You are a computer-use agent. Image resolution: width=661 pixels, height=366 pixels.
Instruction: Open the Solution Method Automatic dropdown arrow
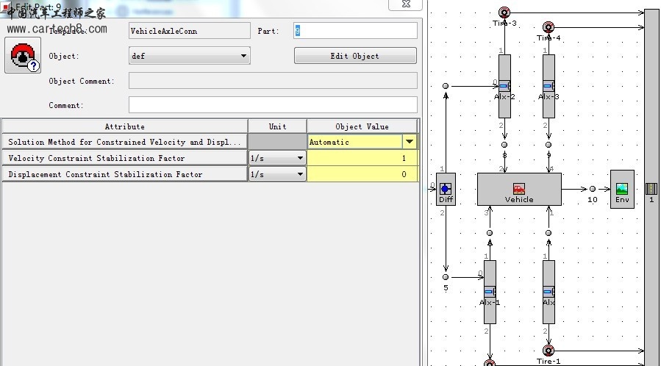[x=410, y=142]
